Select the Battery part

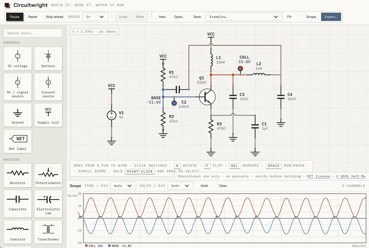coord(48,58)
